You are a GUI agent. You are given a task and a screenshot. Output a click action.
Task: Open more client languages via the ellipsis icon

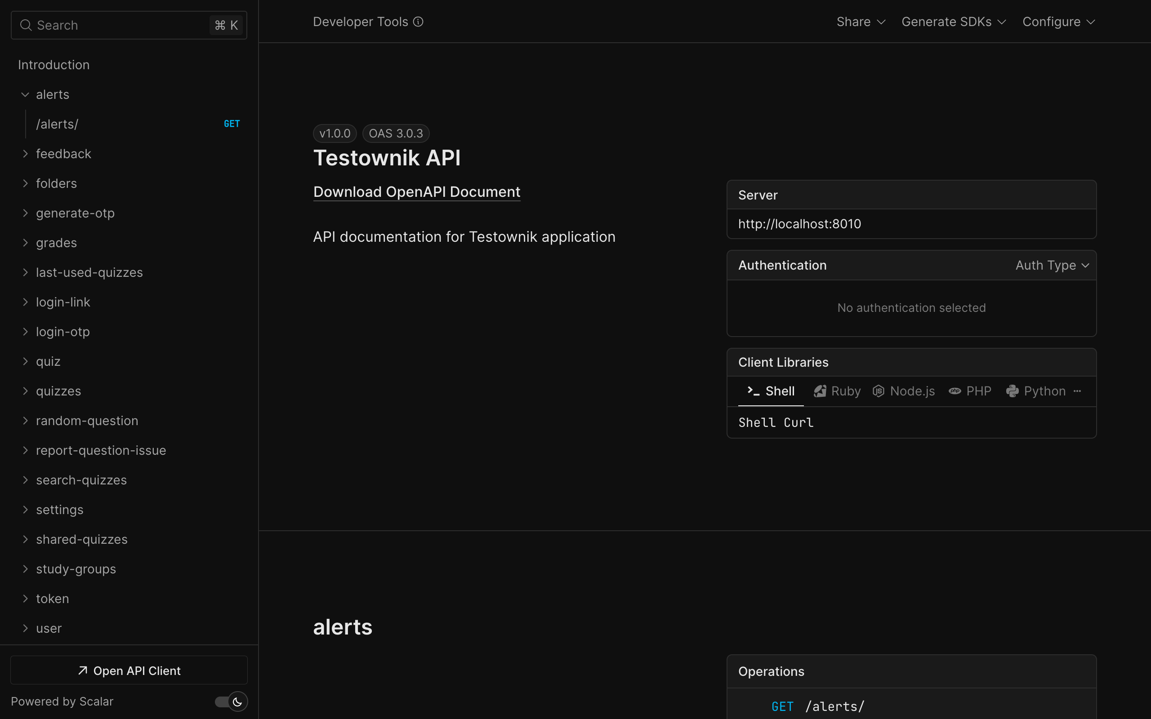pyautogui.click(x=1077, y=391)
